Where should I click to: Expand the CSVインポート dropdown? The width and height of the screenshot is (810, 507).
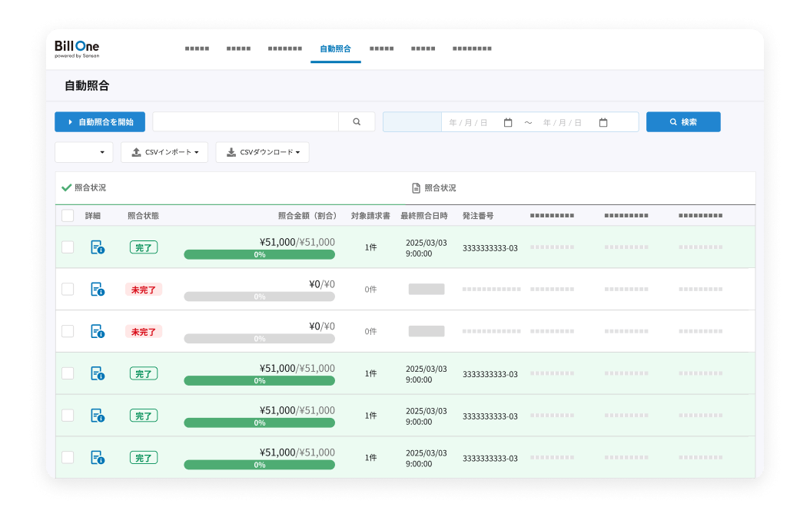click(164, 153)
